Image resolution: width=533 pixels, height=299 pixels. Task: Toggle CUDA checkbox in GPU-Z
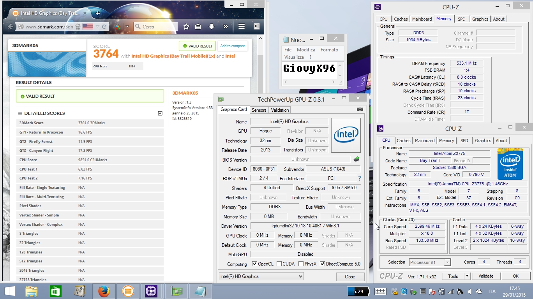point(279,264)
